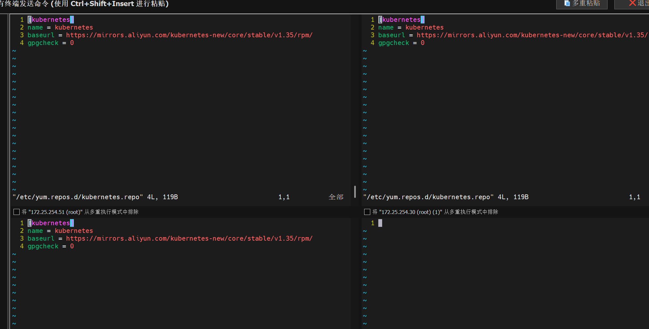The image size is (649, 329).
Task: Click 'gpgcheck = 0' in bottom-left pane
Action: tap(51, 246)
